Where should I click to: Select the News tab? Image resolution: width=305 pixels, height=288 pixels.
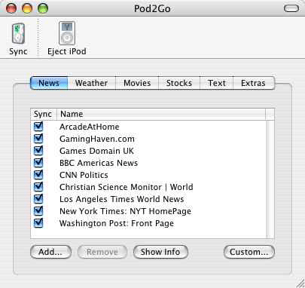[49, 83]
